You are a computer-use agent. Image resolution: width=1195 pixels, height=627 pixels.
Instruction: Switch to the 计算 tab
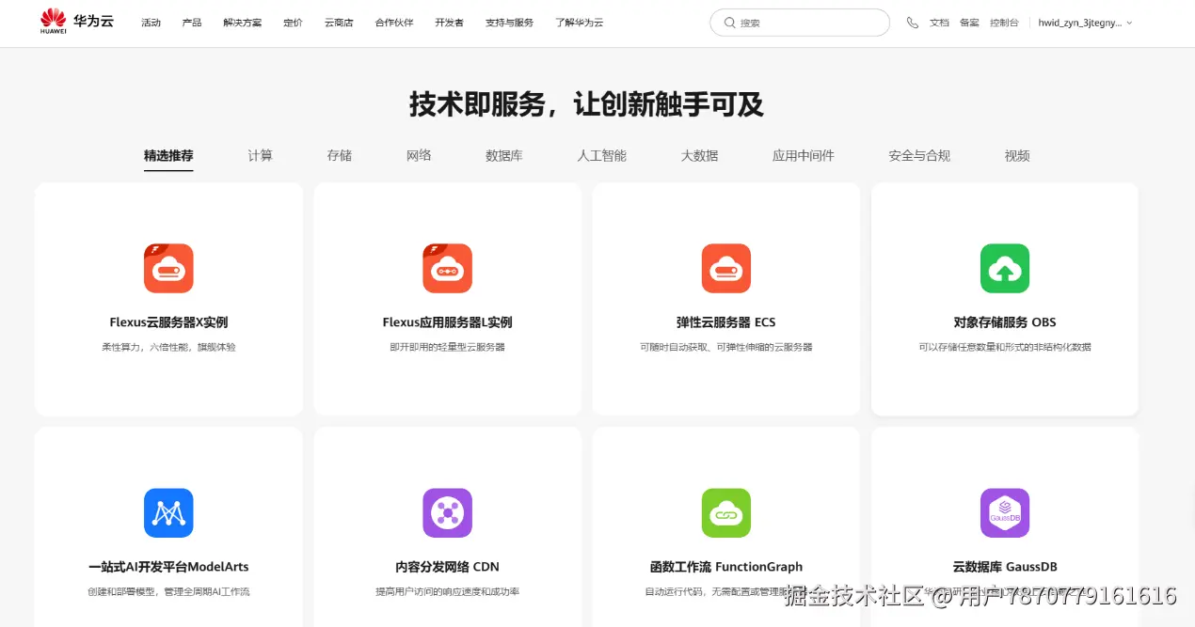pos(261,156)
